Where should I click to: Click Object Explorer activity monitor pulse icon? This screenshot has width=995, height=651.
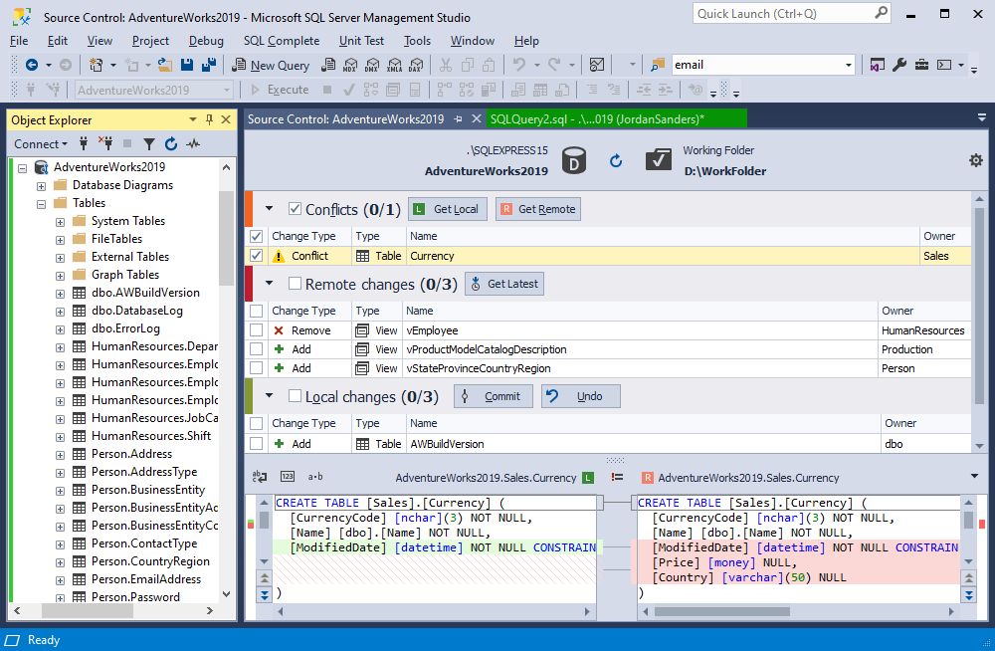[193, 143]
